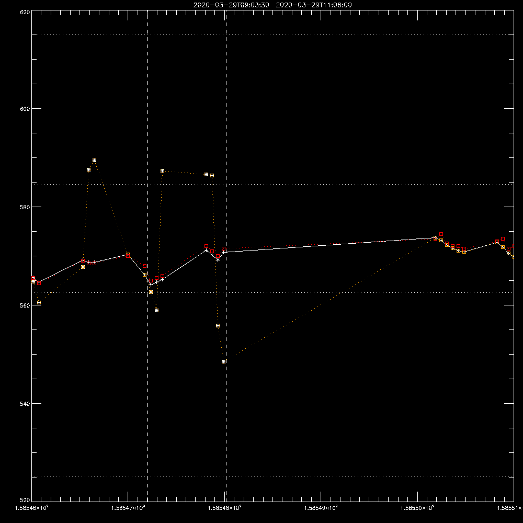
Task: Select the 620 y-axis label
Action: point(25,12)
